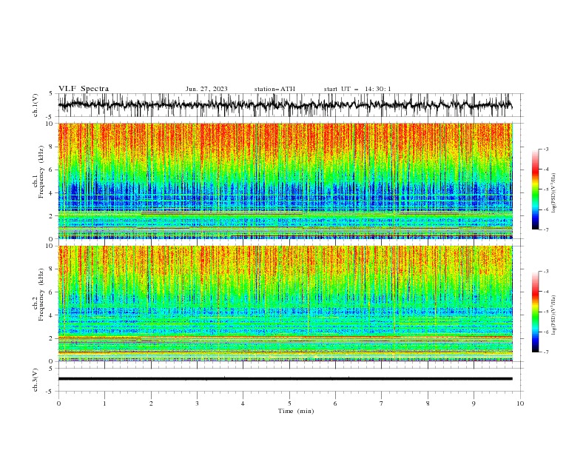This screenshot has width=586, height=453.
Task: Click ch.1 "Frequency (kHz)" axis label
Action: tap(41, 172)
